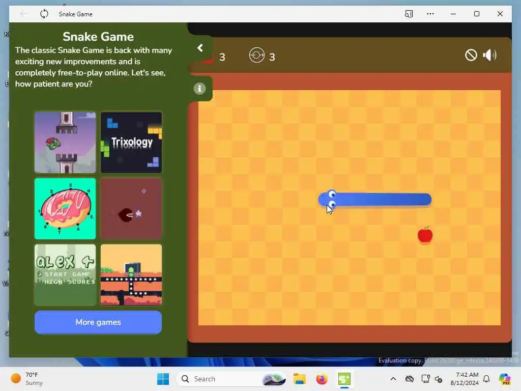This screenshot has width=521, height=391.
Task: Open the three-dots more options menu
Action: click(x=430, y=14)
